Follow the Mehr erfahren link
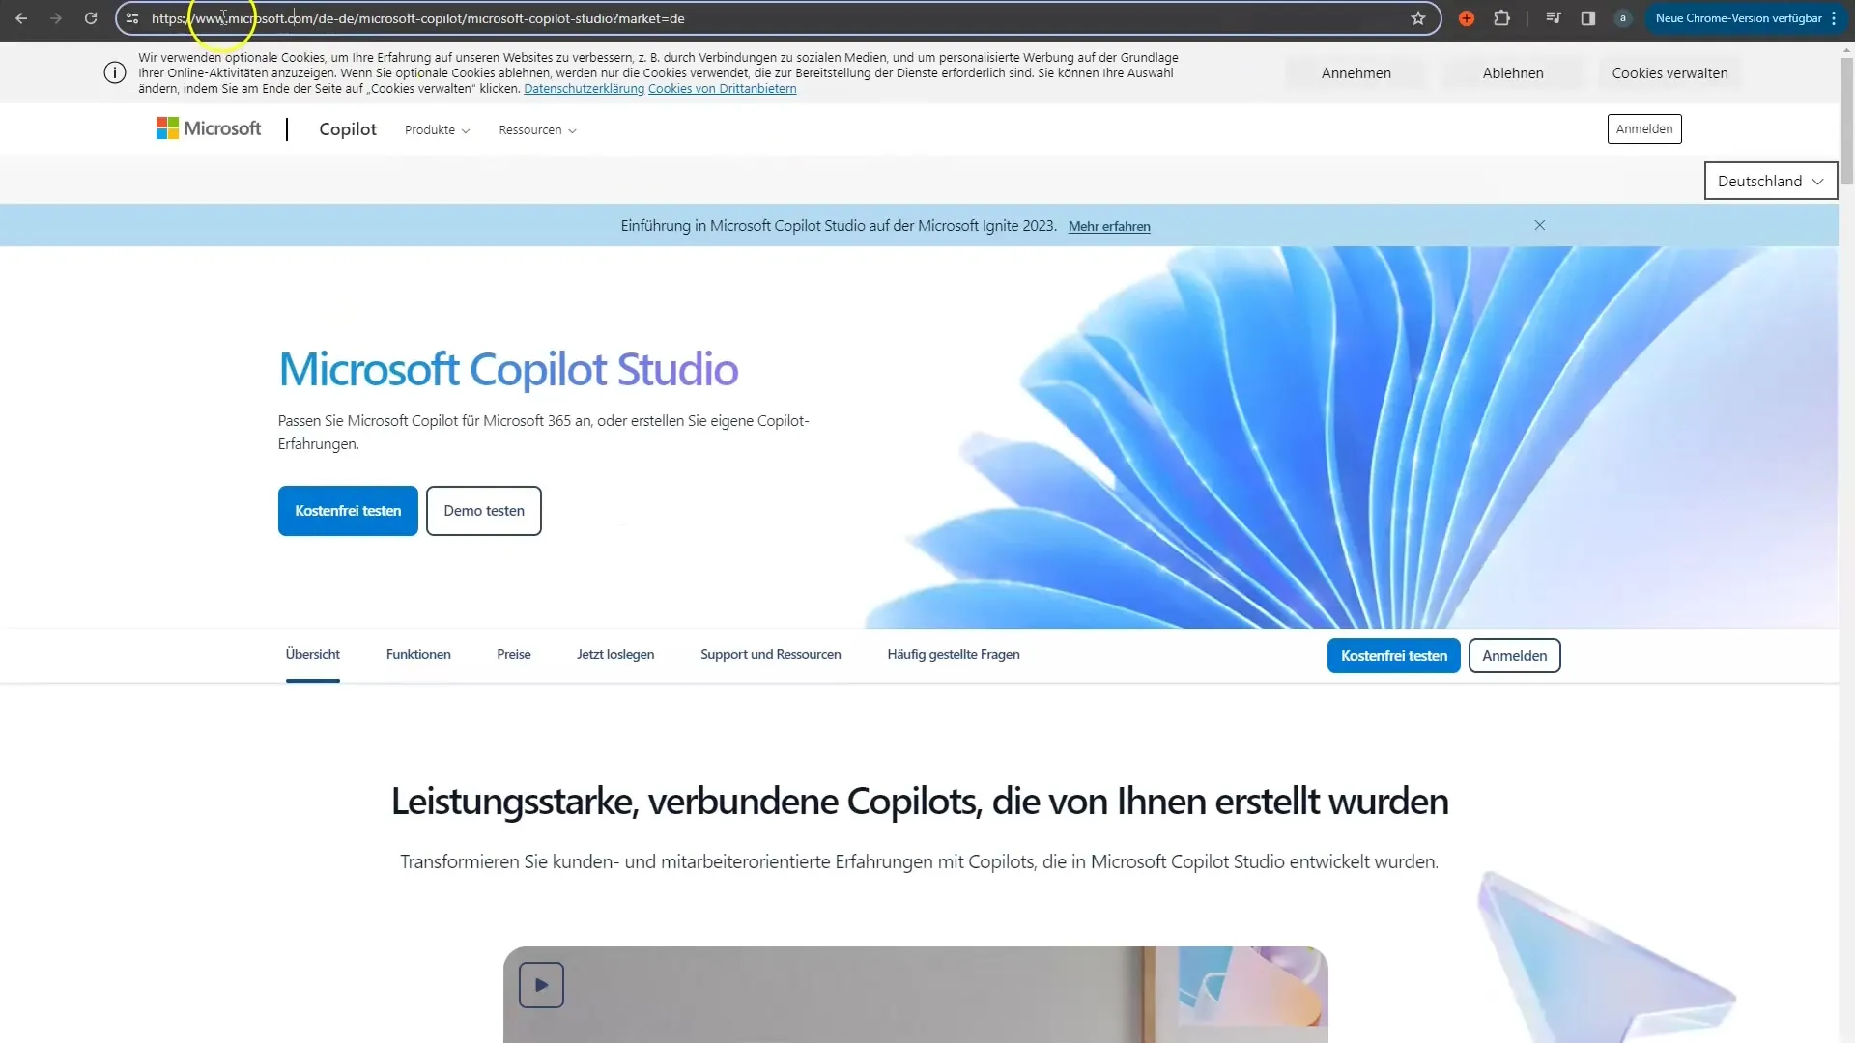The width and height of the screenshot is (1855, 1043). coord(1109,226)
